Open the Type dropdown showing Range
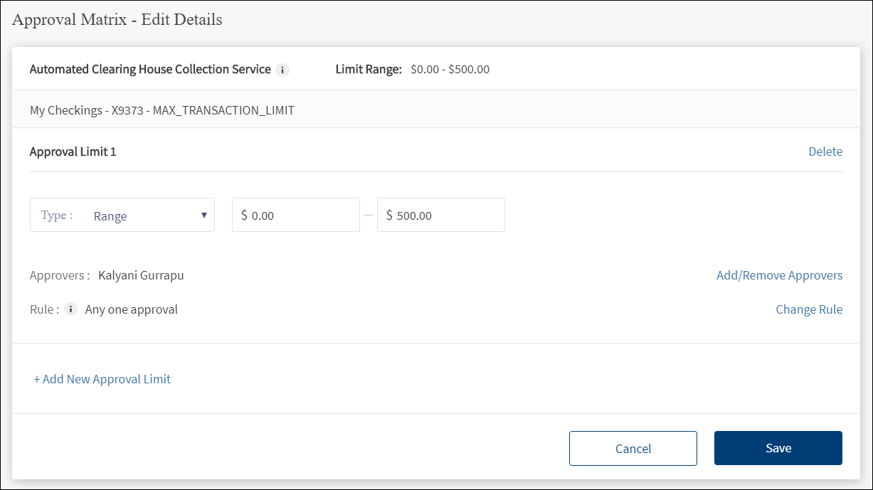The height and width of the screenshot is (490, 873). click(122, 215)
